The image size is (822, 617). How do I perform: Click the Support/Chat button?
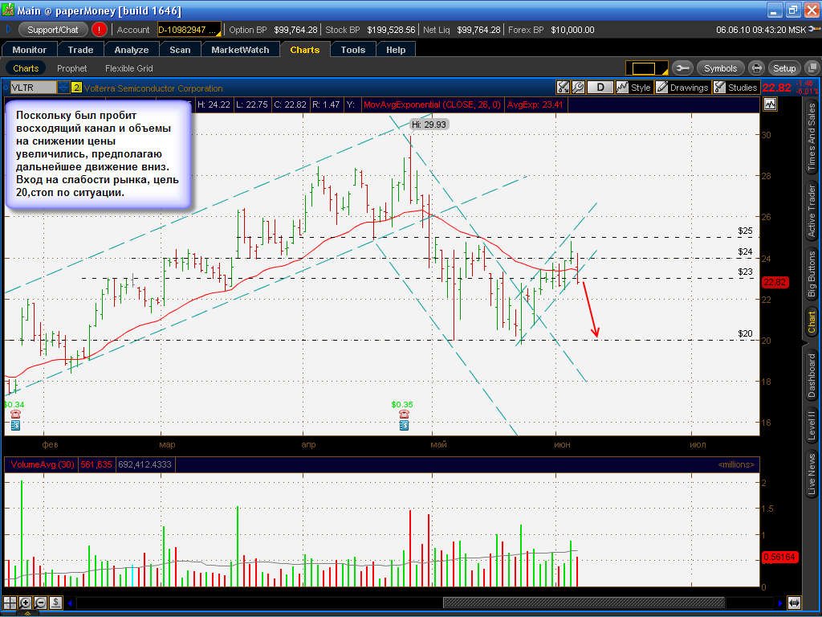[x=52, y=30]
